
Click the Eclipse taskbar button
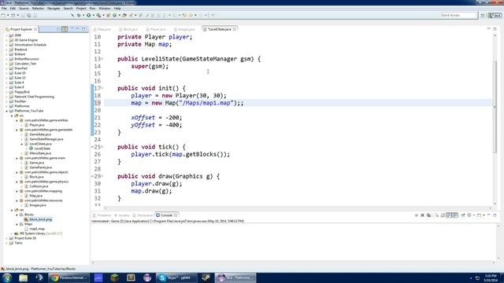[235, 277]
